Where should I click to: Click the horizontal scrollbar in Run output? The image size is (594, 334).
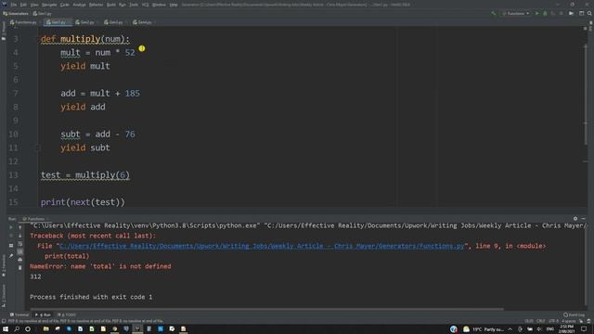click(267, 309)
